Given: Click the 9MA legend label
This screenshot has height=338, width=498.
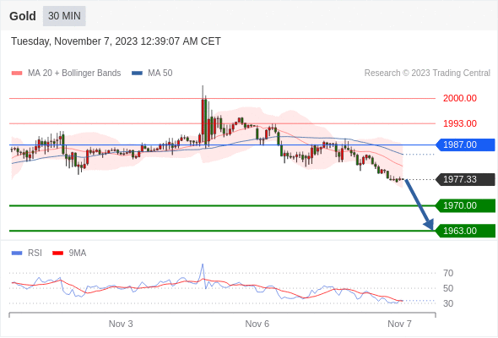Looking at the screenshot, I should [78, 253].
